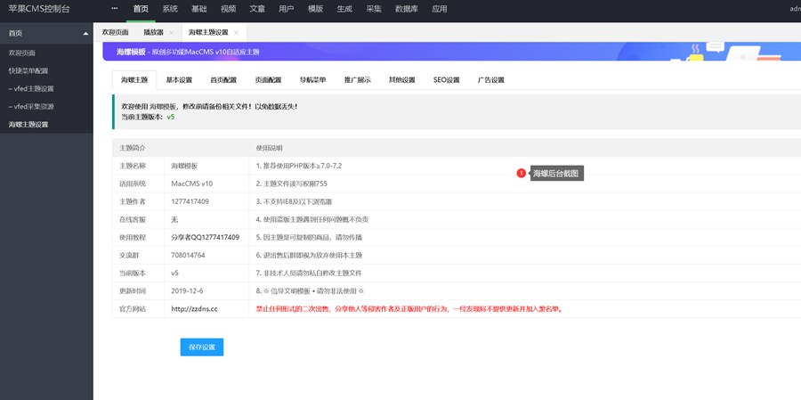801x400 pixels.
Task: Click the 保存设置 button
Action: click(201, 347)
